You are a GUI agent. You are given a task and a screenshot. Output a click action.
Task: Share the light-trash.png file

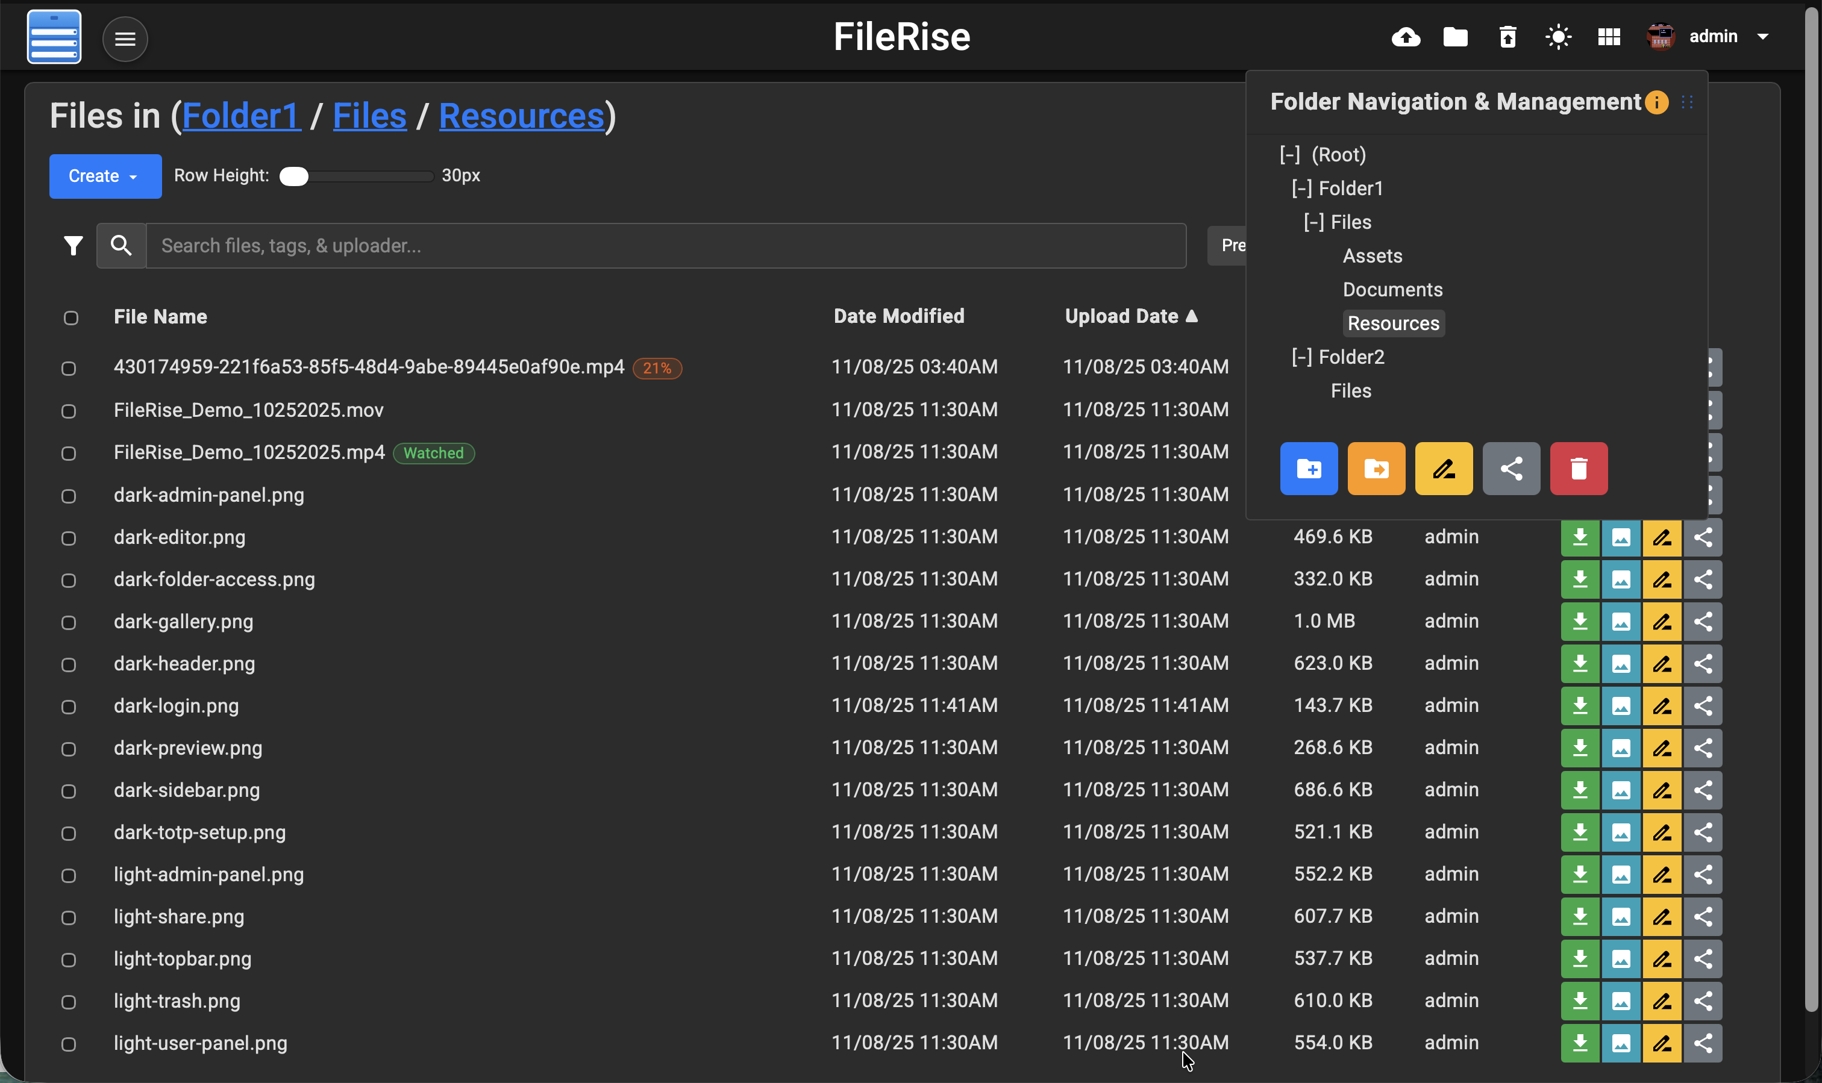click(x=1702, y=1001)
